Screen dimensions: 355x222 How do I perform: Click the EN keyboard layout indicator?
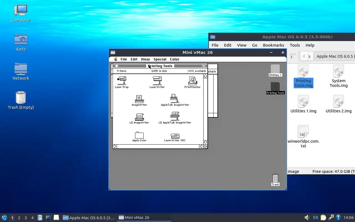[316, 218]
